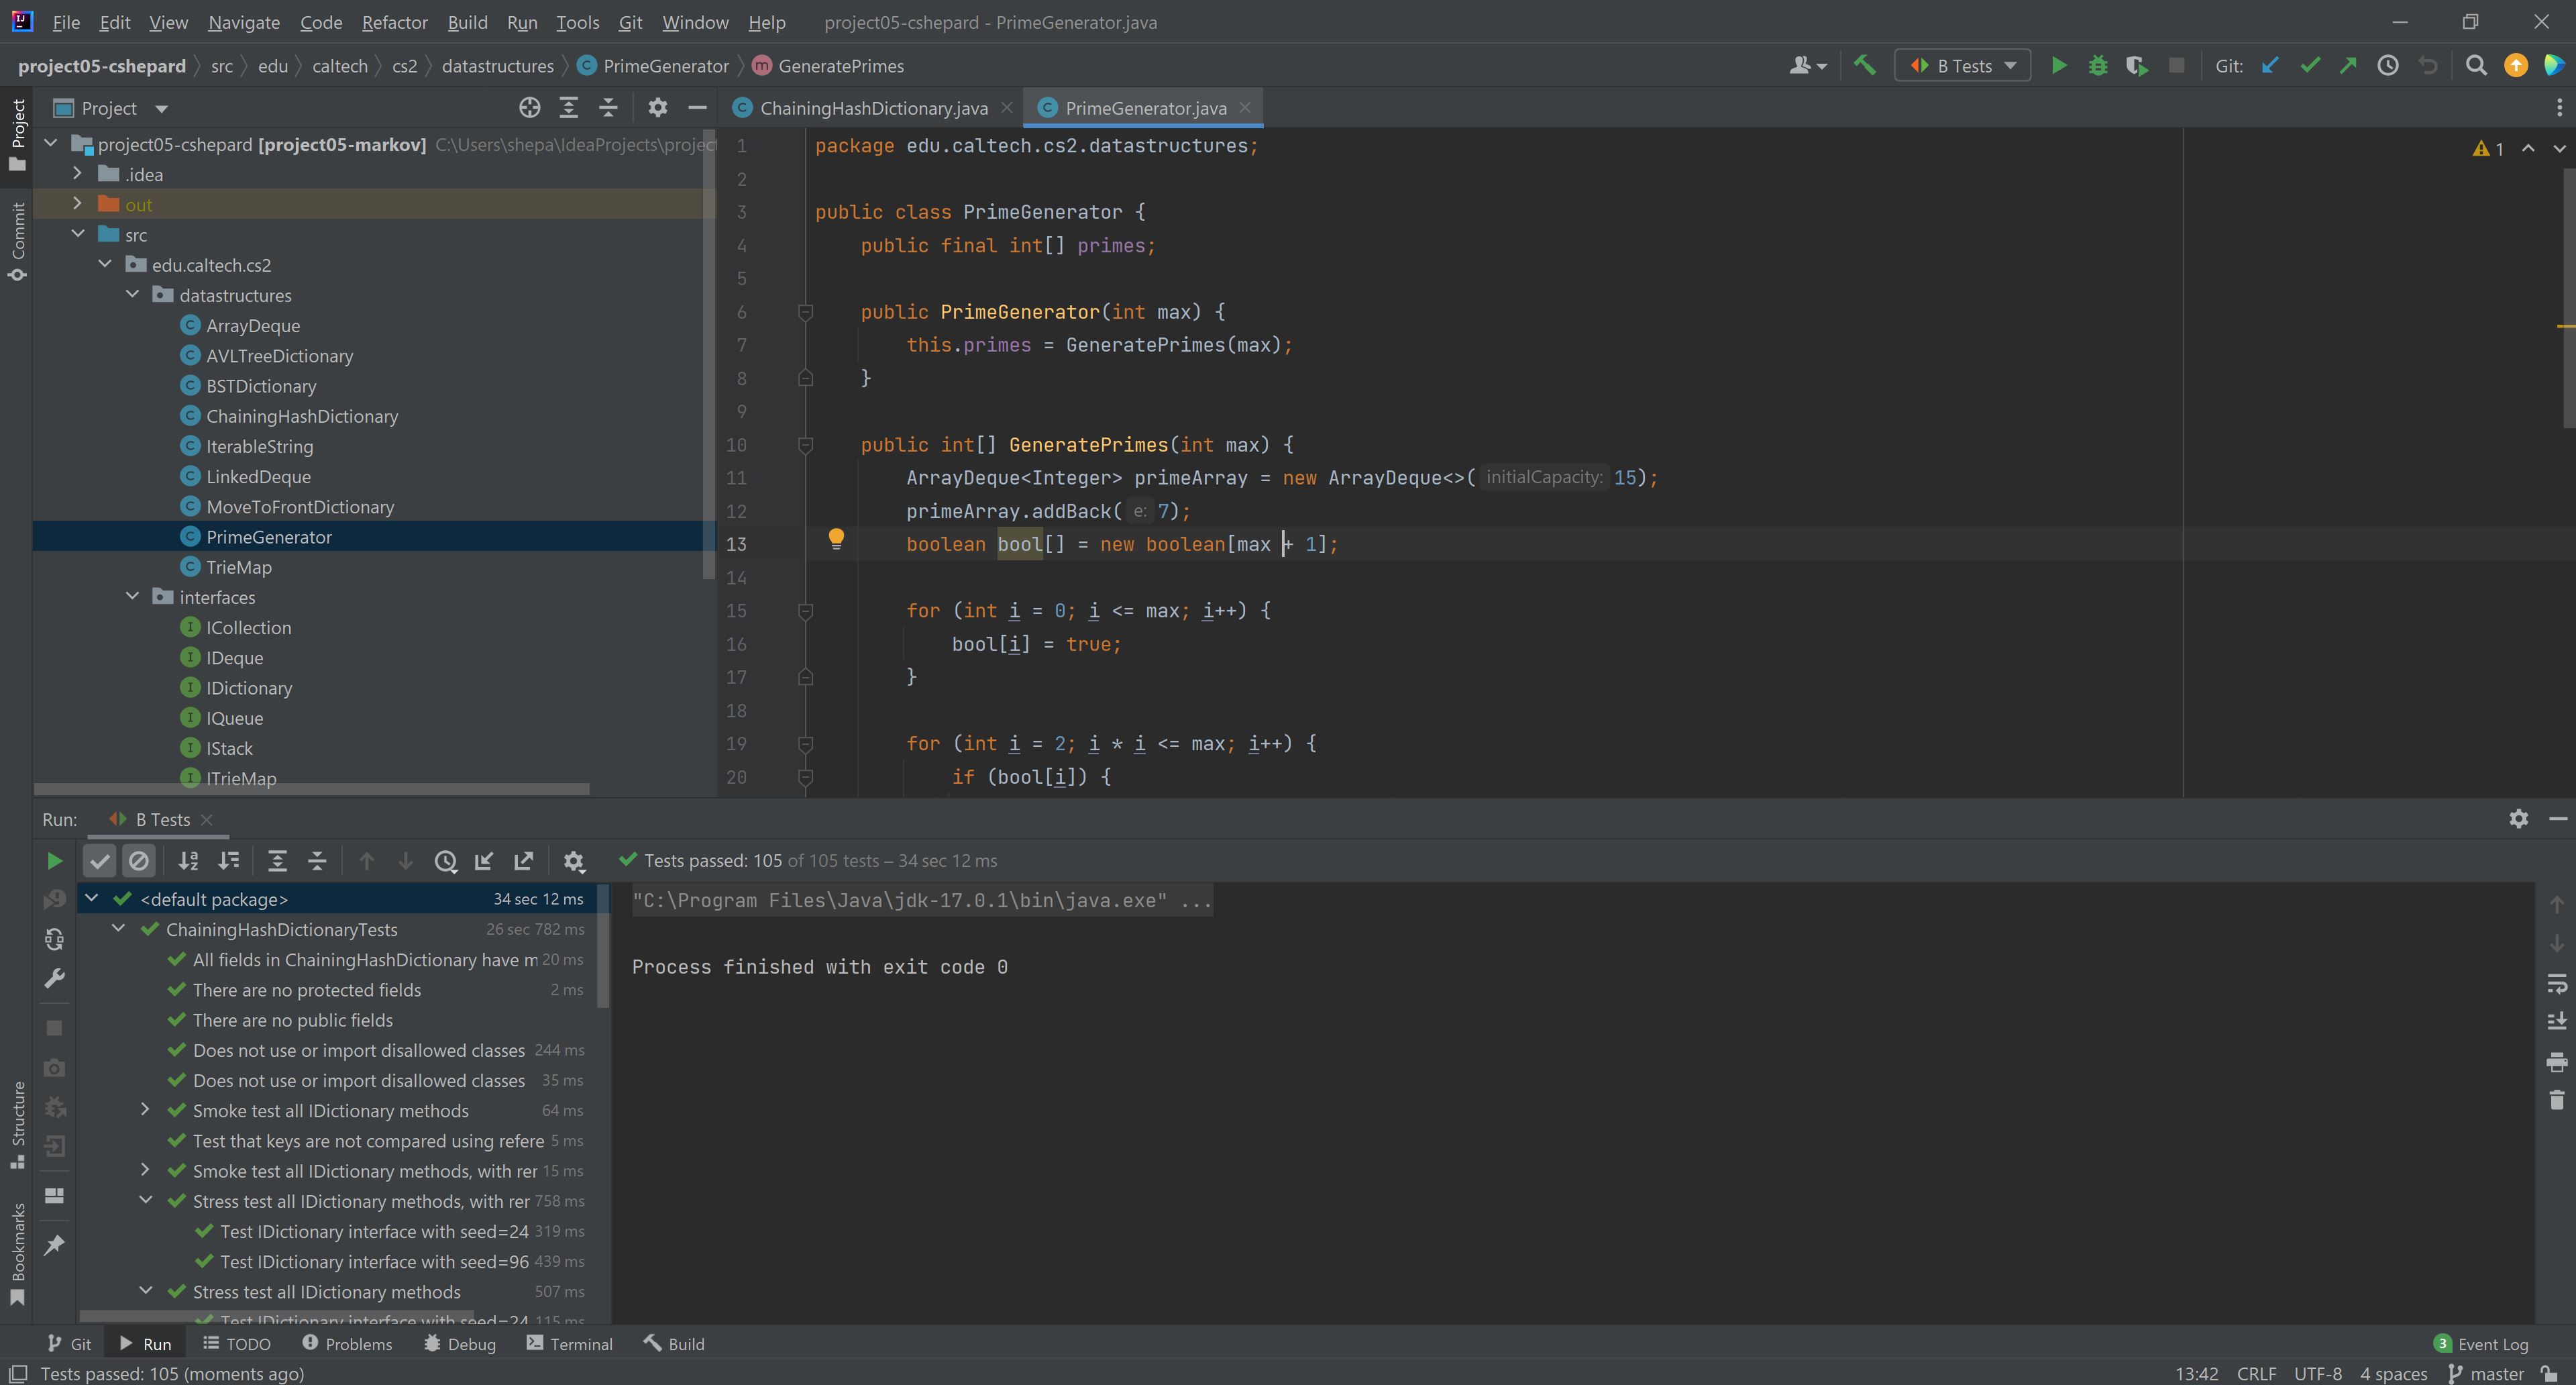Open B Tests run configuration dropdown
The height and width of the screenshot is (1385, 2576).
(x=1962, y=66)
